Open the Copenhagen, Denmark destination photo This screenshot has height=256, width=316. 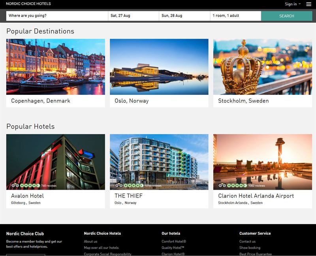click(56, 67)
